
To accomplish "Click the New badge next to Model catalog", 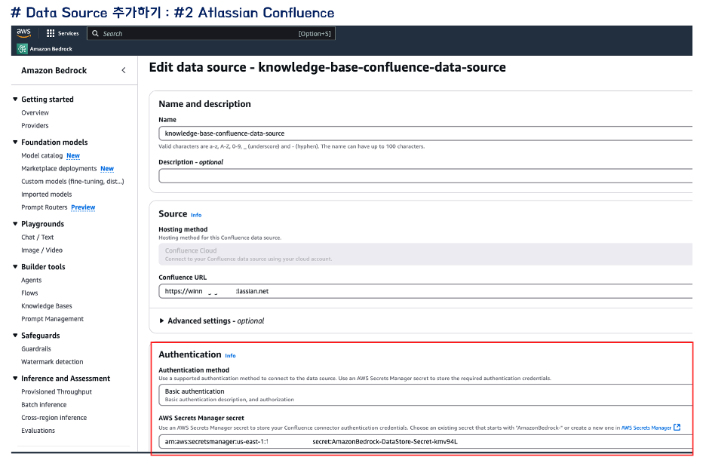I will [x=73, y=156].
